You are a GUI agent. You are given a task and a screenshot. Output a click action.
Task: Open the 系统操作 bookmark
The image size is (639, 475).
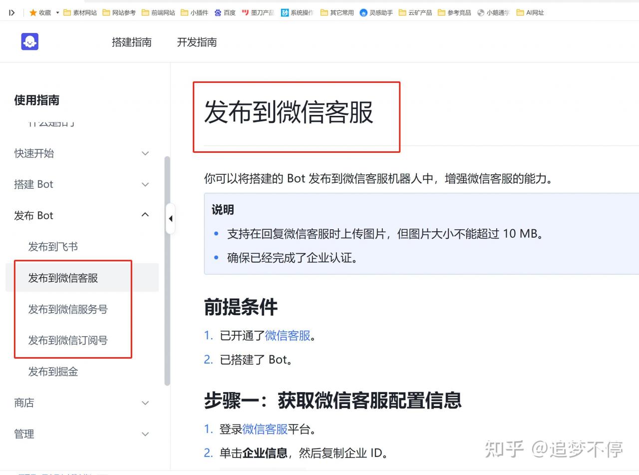coord(297,12)
